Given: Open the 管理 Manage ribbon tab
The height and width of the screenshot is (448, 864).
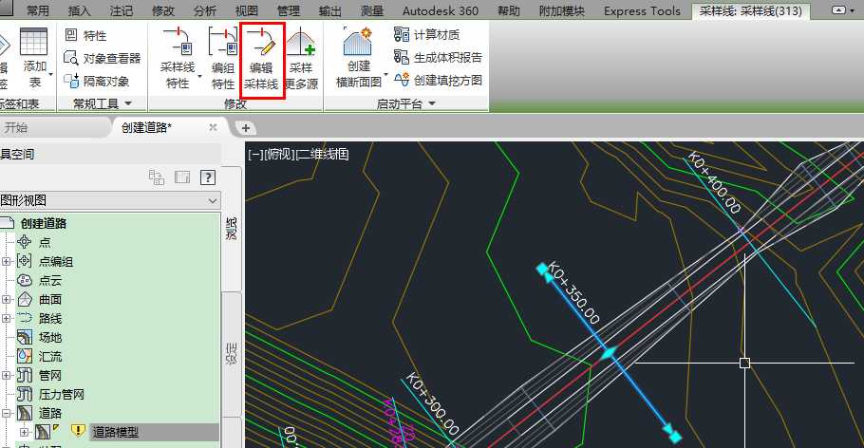Looking at the screenshot, I should [289, 10].
